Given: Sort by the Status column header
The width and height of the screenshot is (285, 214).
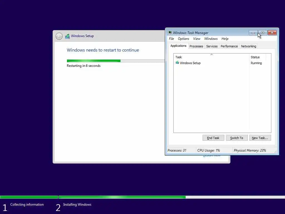Looking at the screenshot, I should 257,57.
